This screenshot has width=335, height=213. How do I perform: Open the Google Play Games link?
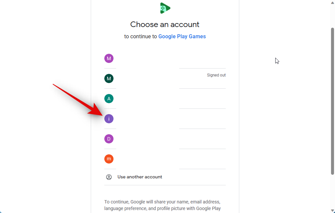182,37
